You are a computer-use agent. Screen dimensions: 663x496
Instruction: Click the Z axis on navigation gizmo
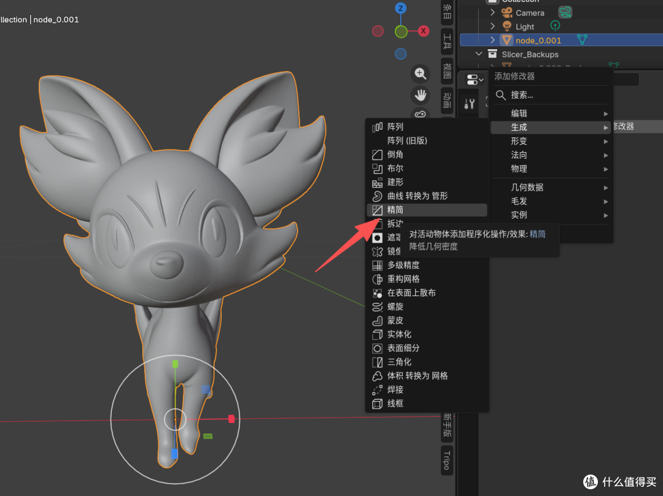tap(401, 8)
